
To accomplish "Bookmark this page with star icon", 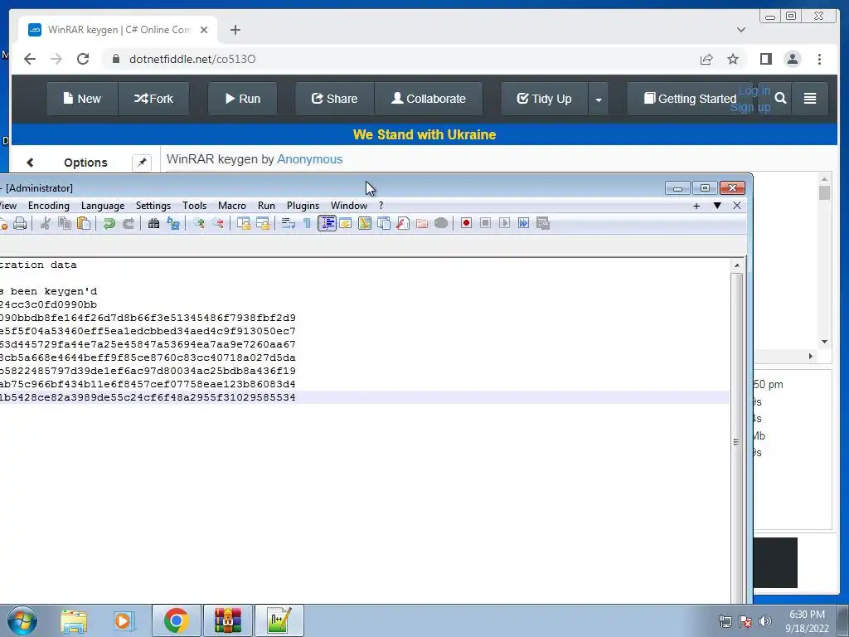I will pyautogui.click(x=733, y=59).
